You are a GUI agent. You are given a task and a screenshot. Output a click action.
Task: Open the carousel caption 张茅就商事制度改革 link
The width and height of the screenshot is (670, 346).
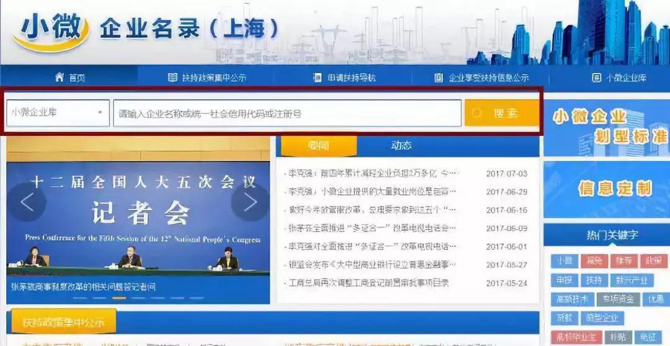coord(83,287)
